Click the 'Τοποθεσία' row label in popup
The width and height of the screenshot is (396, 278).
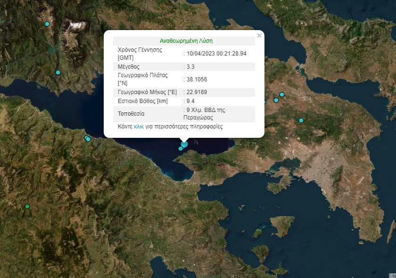[x=131, y=114]
